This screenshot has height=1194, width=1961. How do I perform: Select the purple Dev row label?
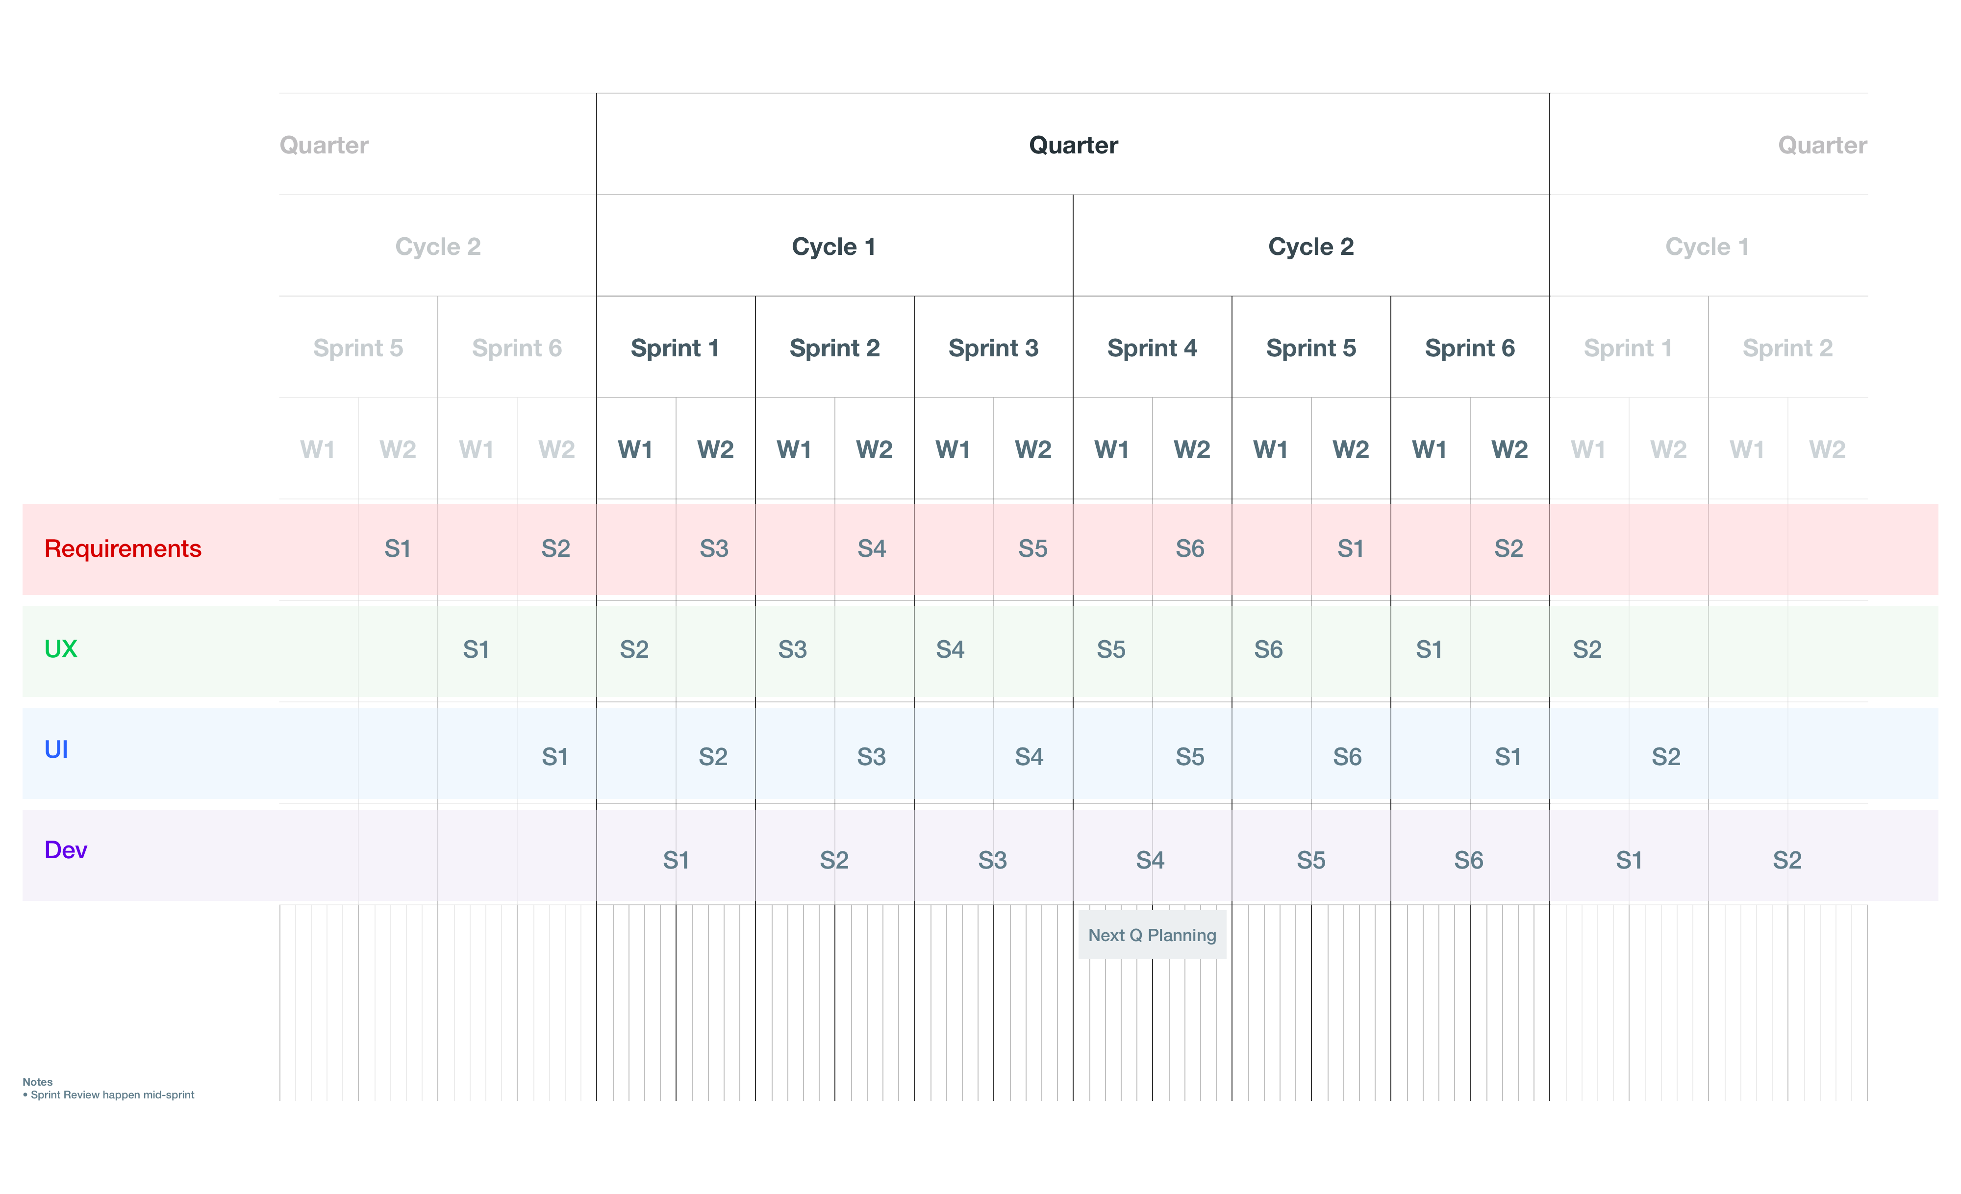(x=65, y=850)
